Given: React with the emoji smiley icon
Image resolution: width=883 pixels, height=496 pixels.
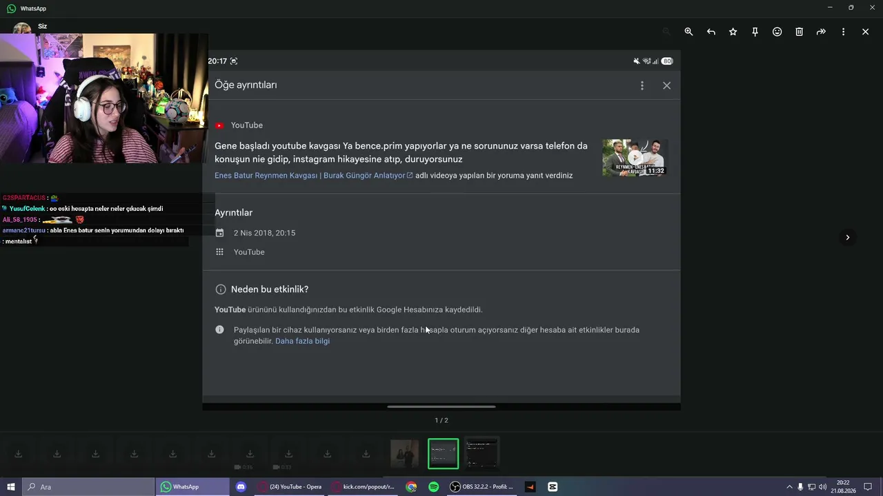Looking at the screenshot, I should pyautogui.click(x=777, y=32).
